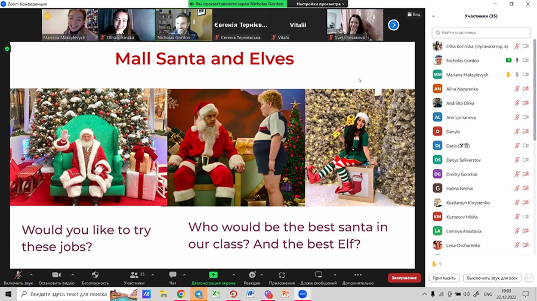Open Windows Start menu
This screenshot has width=537, height=301.
[8, 294]
